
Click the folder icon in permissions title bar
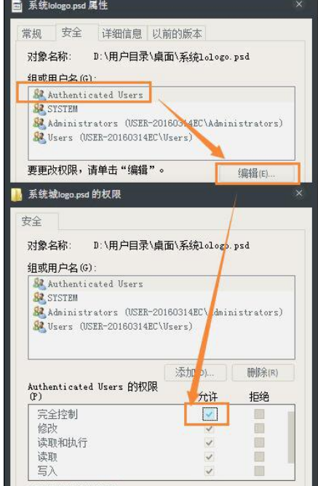tap(17, 195)
